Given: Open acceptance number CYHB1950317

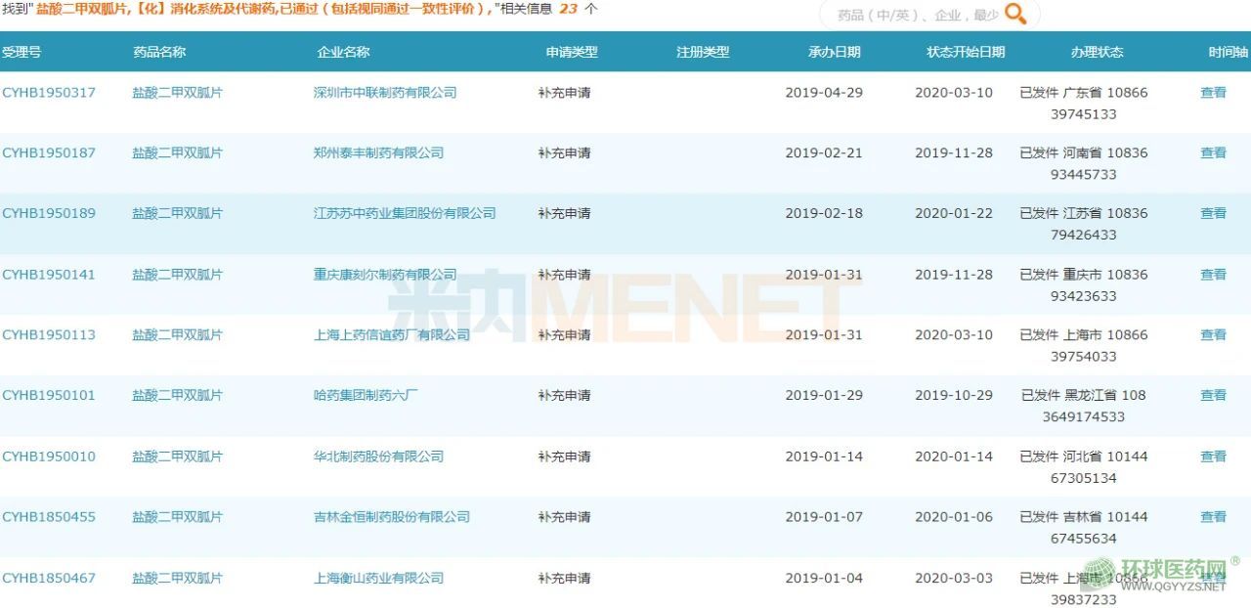Looking at the screenshot, I should [x=49, y=93].
